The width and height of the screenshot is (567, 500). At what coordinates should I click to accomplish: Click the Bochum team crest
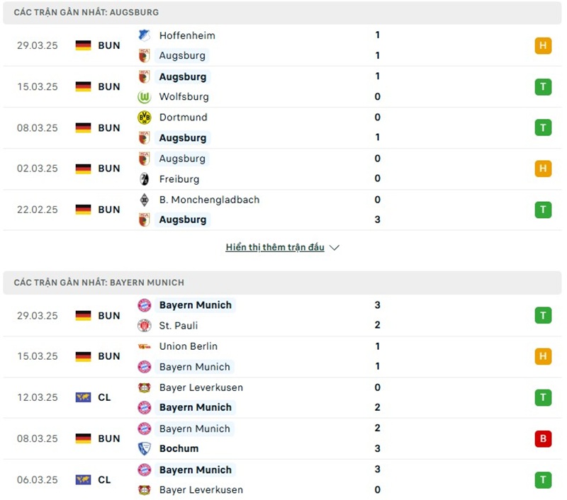[145, 448]
